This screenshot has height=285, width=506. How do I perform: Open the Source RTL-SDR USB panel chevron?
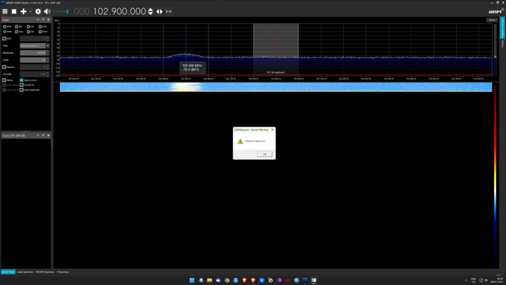pyautogui.click(x=38, y=136)
